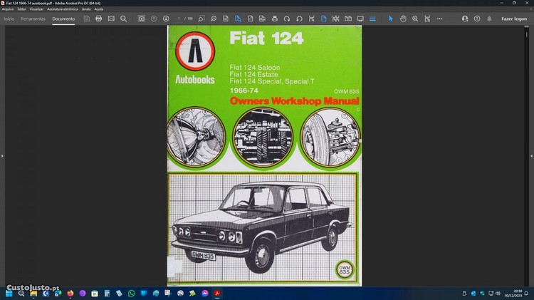Click the page number input field

pyautogui.click(x=179, y=19)
